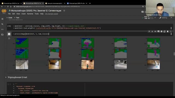Click the Упрощённая U-net heading
Image resolution: width=175 pixels, height=98 pixels.
[17, 77]
